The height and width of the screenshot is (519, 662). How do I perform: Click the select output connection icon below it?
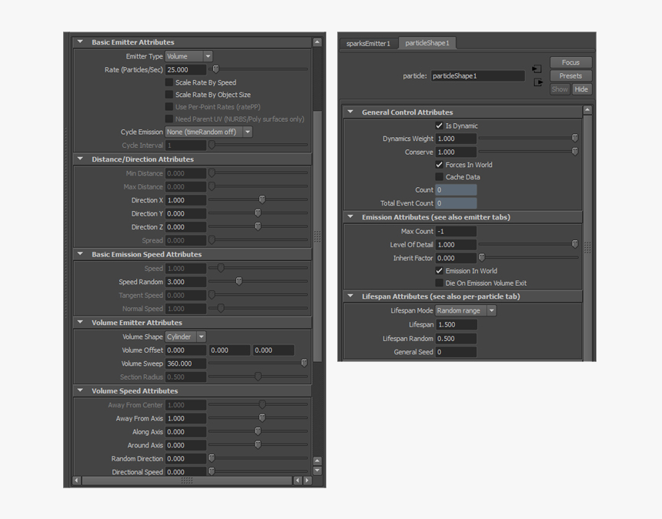pos(537,80)
